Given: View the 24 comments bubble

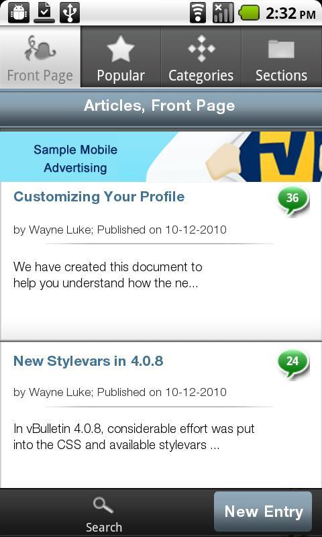Looking at the screenshot, I should (x=293, y=364).
